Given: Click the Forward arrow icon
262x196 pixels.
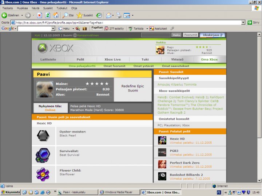Looking at the screenshot, I should click(x=28, y=15).
